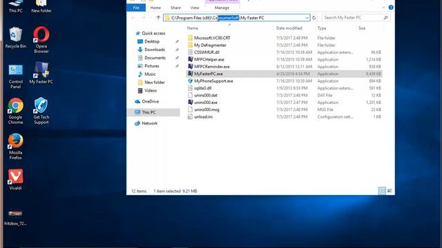Screen dimensions: 442x248
Task: Launch Opera Browser from desktop
Action: [x=41, y=40]
